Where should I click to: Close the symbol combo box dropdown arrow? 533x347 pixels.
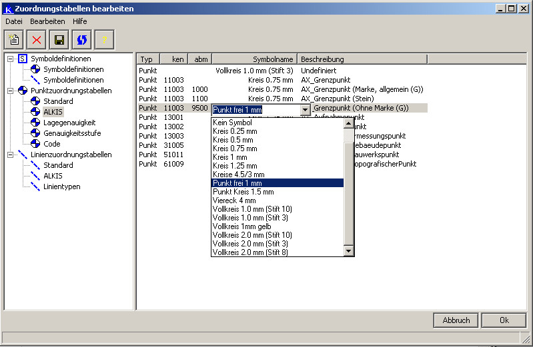pos(306,109)
